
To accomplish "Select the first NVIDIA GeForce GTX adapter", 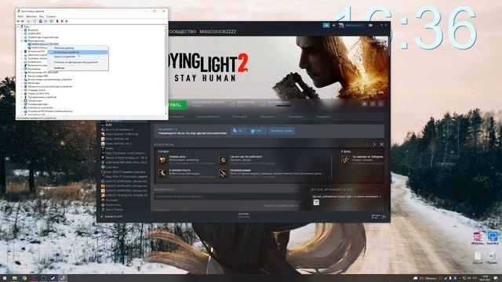I will click(43, 45).
